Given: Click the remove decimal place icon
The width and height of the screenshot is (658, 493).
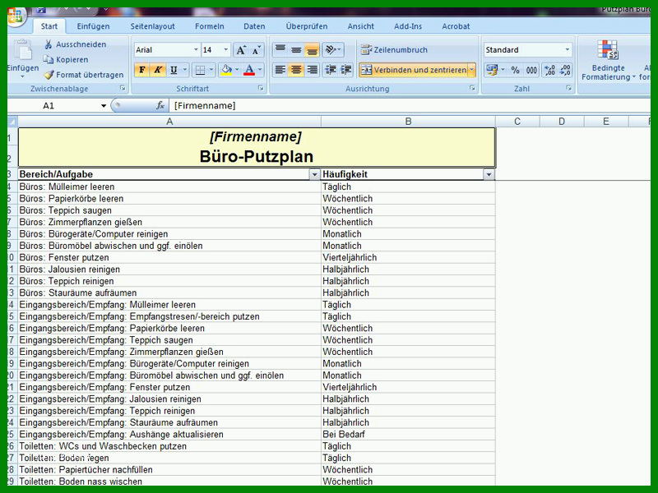Looking at the screenshot, I should point(565,70).
